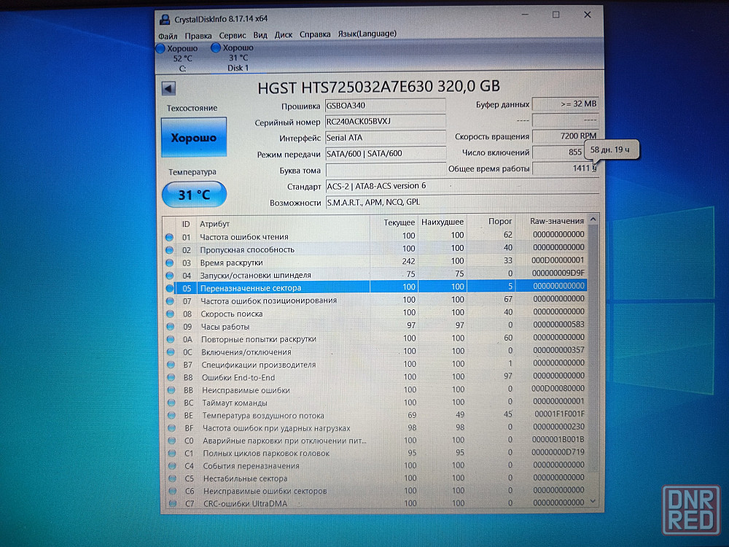
Task: Click status dot of attribute 01 row
Action: click(x=170, y=237)
